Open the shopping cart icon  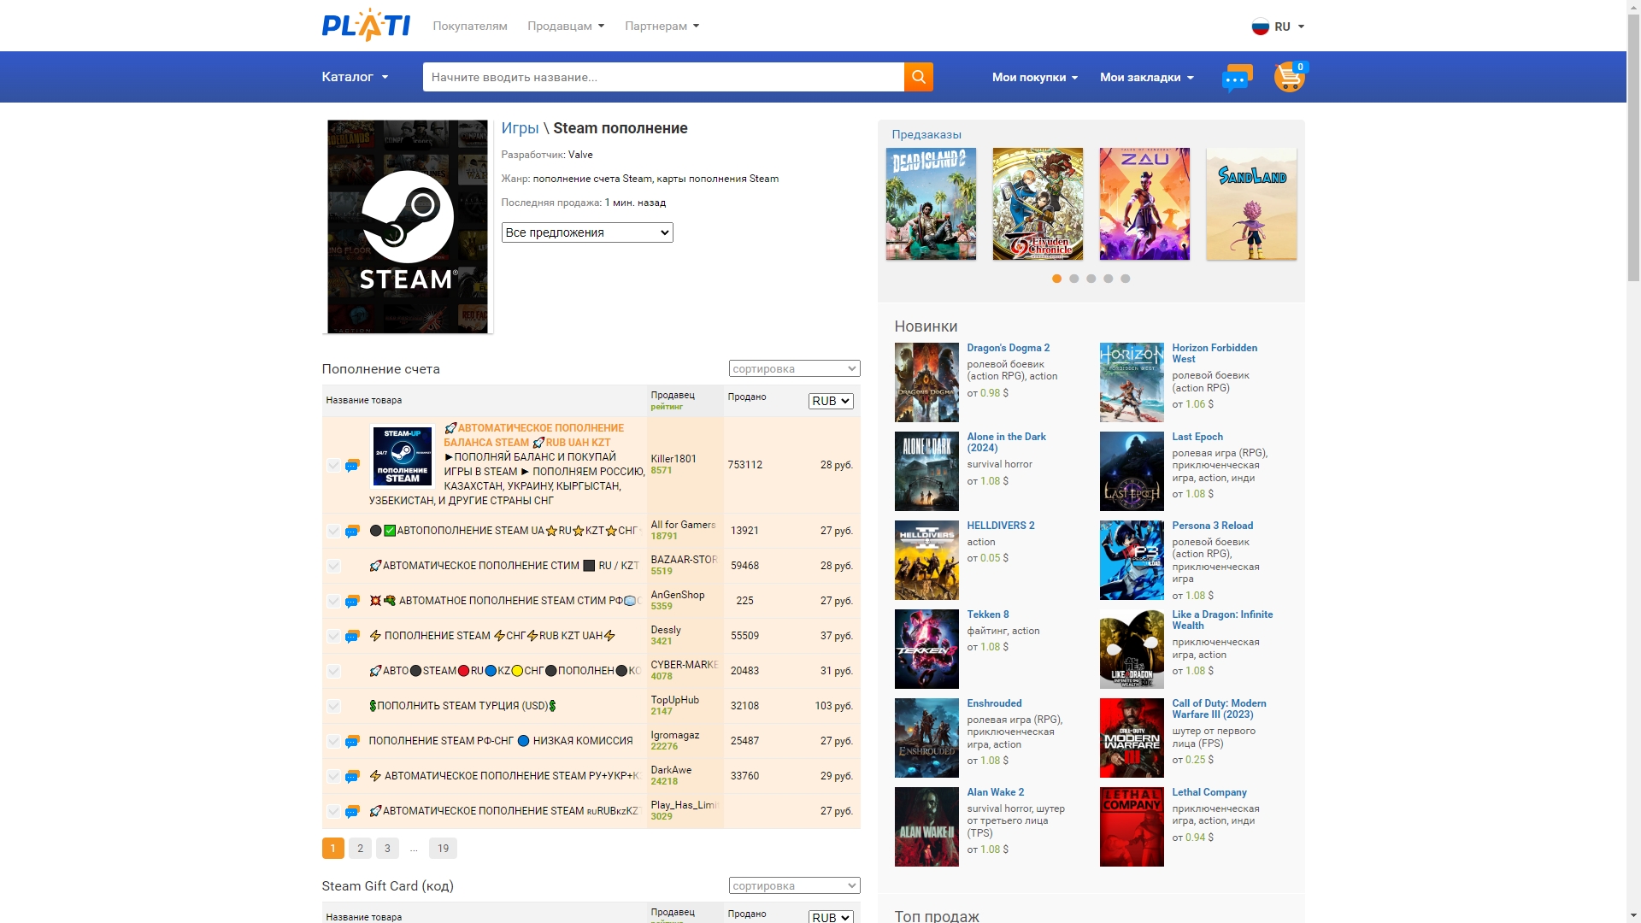[x=1289, y=77]
